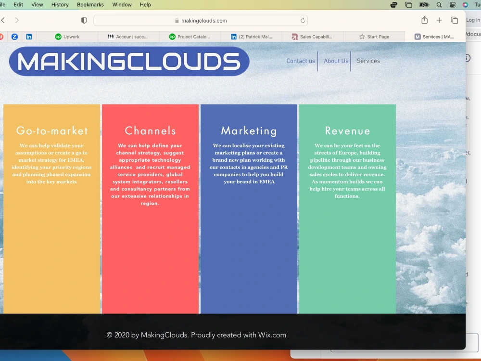Click the address bar showing makingclouds.com

click(x=201, y=21)
